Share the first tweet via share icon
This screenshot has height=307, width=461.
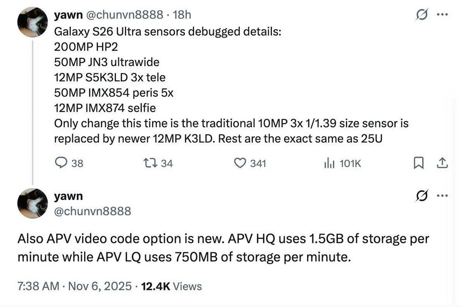pos(442,163)
